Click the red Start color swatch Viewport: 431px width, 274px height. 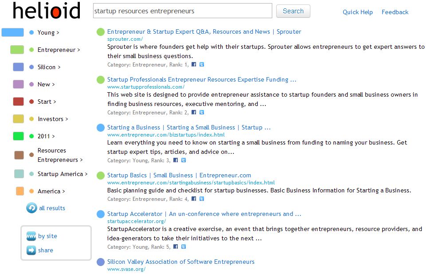[19, 102]
